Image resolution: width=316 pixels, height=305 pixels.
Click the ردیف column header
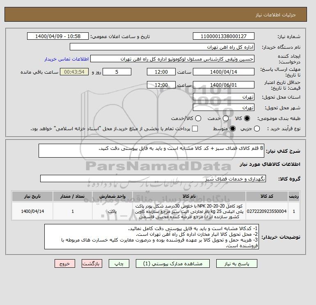click(294, 196)
